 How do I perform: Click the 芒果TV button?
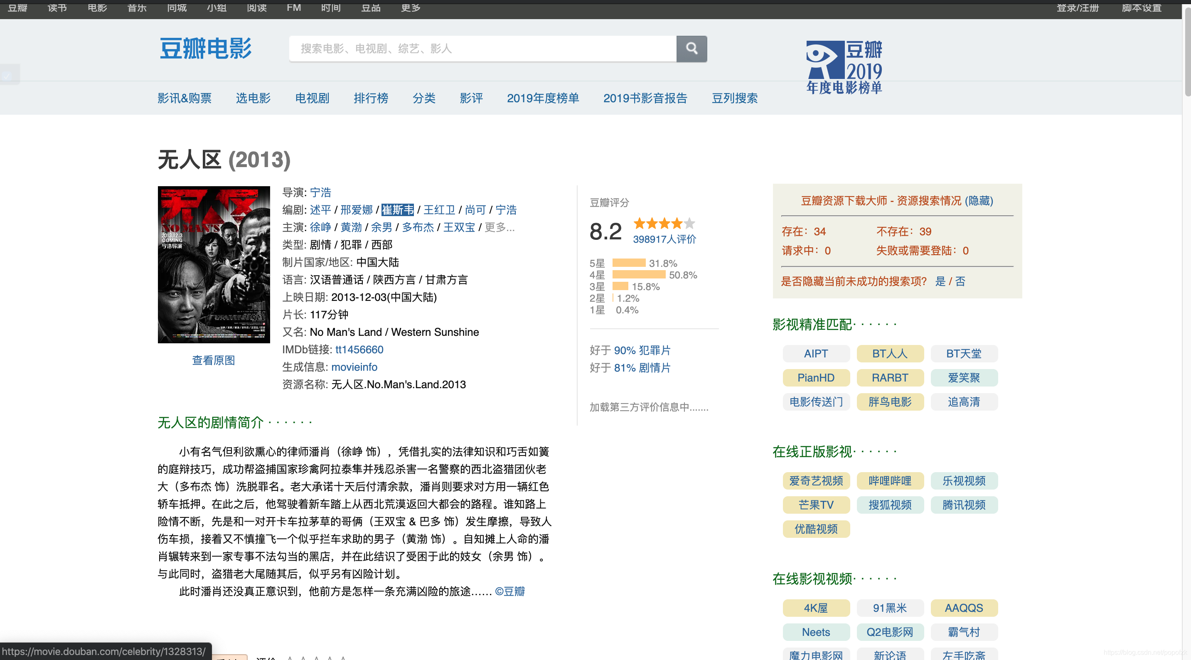coord(816,505)
